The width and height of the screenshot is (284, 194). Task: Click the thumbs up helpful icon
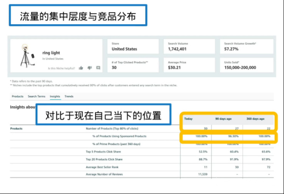pos(81,68)
